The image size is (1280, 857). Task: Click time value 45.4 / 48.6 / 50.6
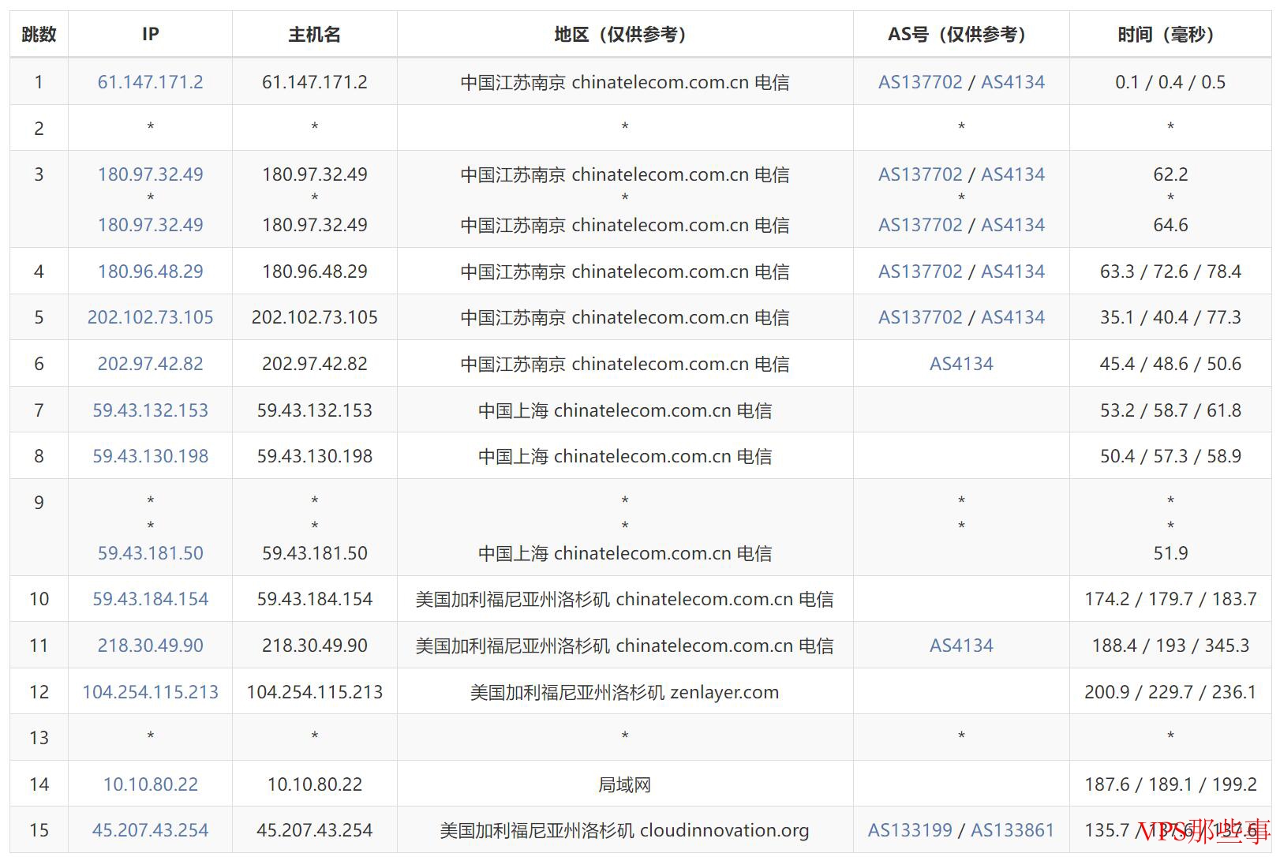(1170, 364)
